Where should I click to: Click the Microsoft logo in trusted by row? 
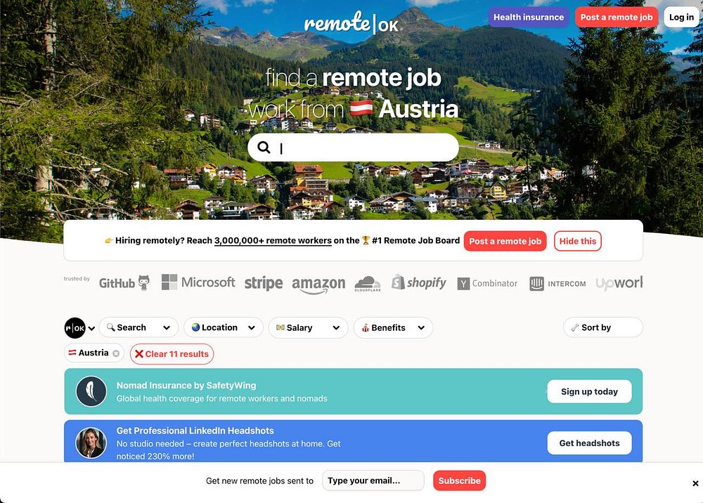[x=198, y=282]
